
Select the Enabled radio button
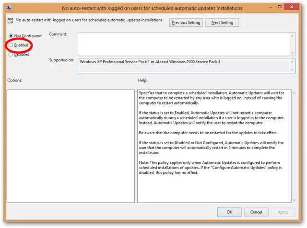11,45
